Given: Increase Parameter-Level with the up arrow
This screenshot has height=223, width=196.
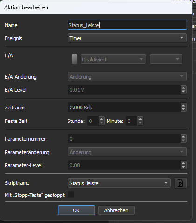Looking at the screenshot, I should (183, 163).
